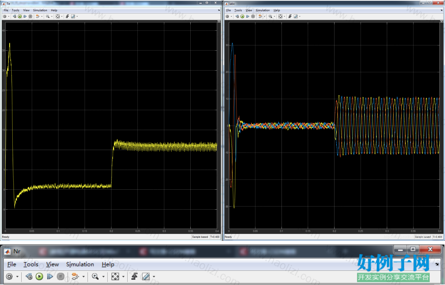Click Highlight Simulink Block icon in Nr scope
Image resolution: width=445 pixels, height=285 pixels.
click(x=75, y=277)
